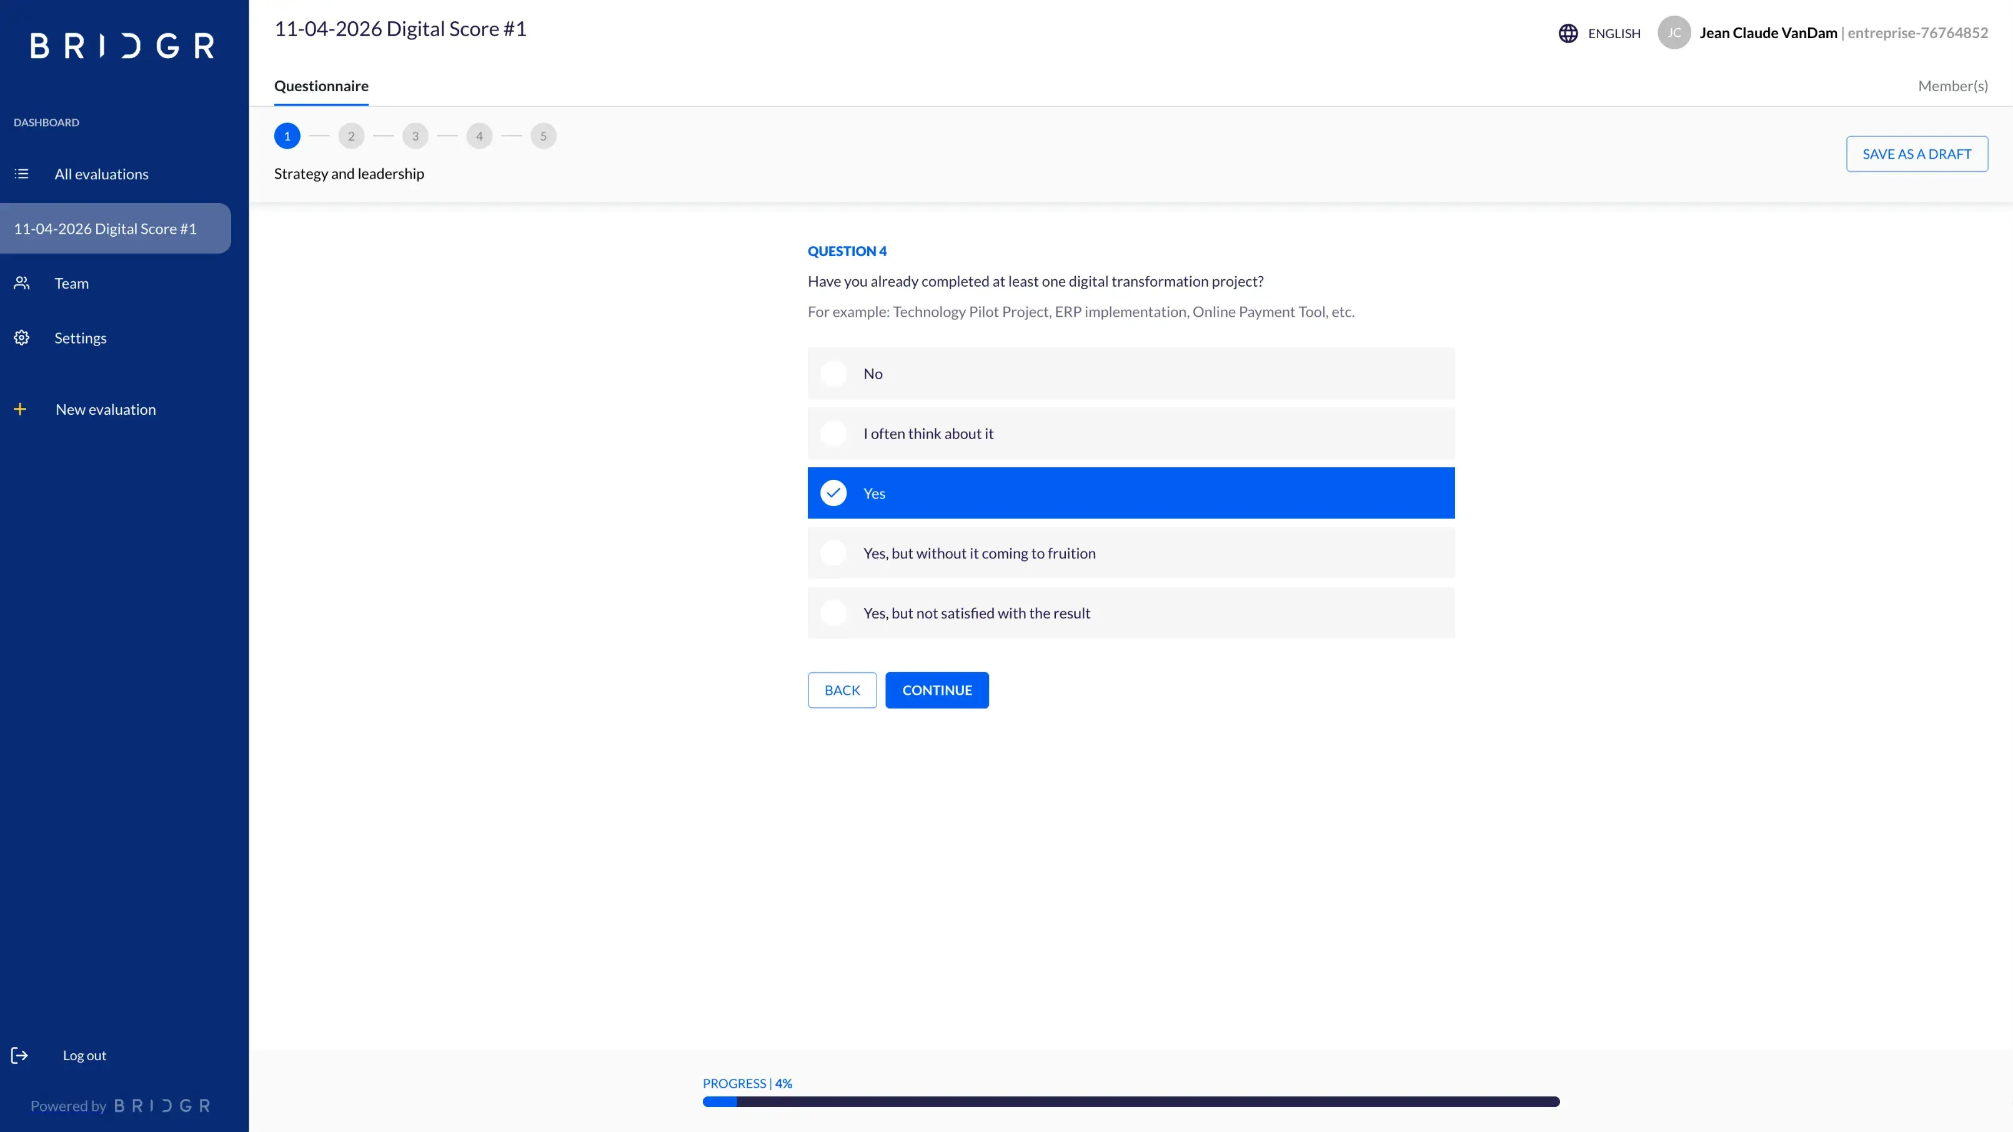Image resolution: width=2013 pixels, height=1132 pixels.
Task: Select the No answer option
Action: pos(1131,374)
